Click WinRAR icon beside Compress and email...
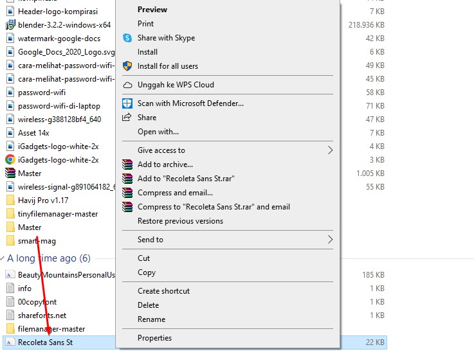The width and height of the screenshot is (474, 356). 127,193
